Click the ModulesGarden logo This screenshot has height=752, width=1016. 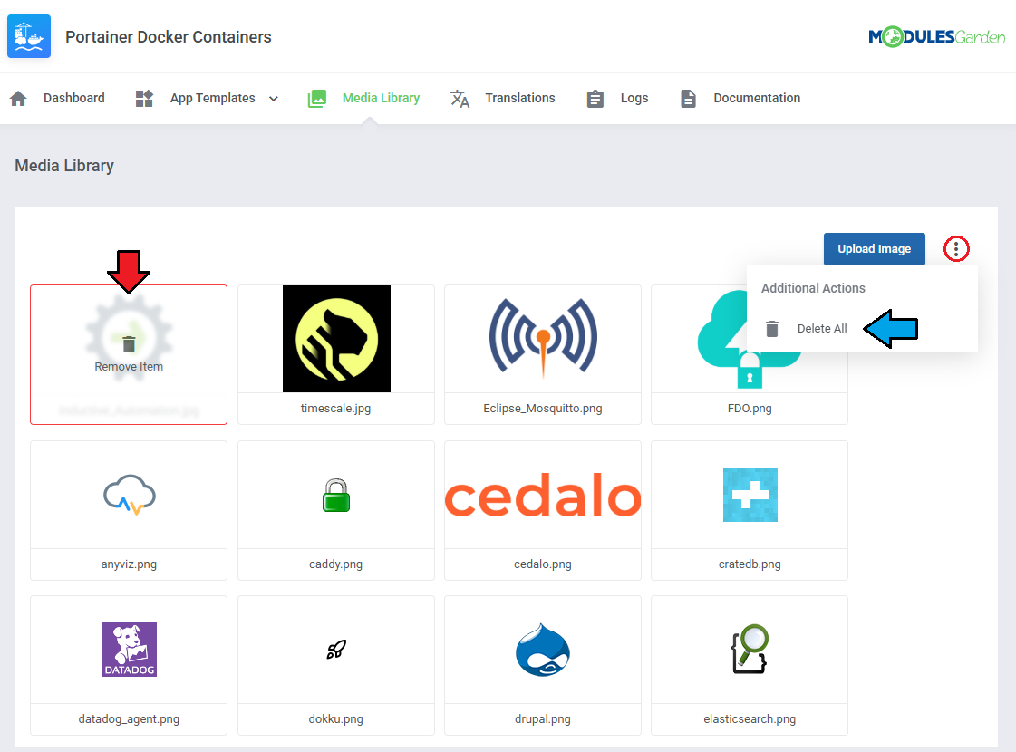point(936,37)
